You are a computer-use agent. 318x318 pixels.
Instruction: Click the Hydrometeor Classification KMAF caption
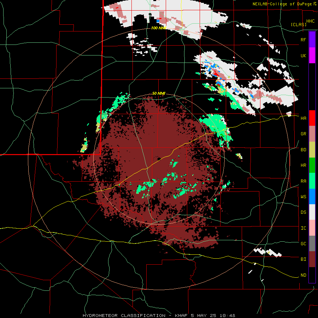pos(159,316)
